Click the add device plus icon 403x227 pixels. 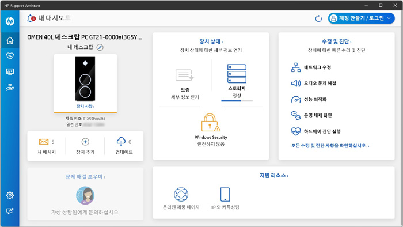[85, 142]
